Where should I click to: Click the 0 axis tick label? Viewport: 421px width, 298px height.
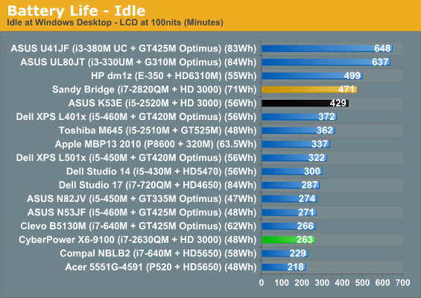tap(262, 282)
